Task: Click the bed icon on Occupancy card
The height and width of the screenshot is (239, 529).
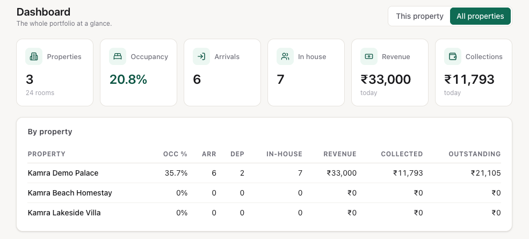Action: [x=118, y=56]
